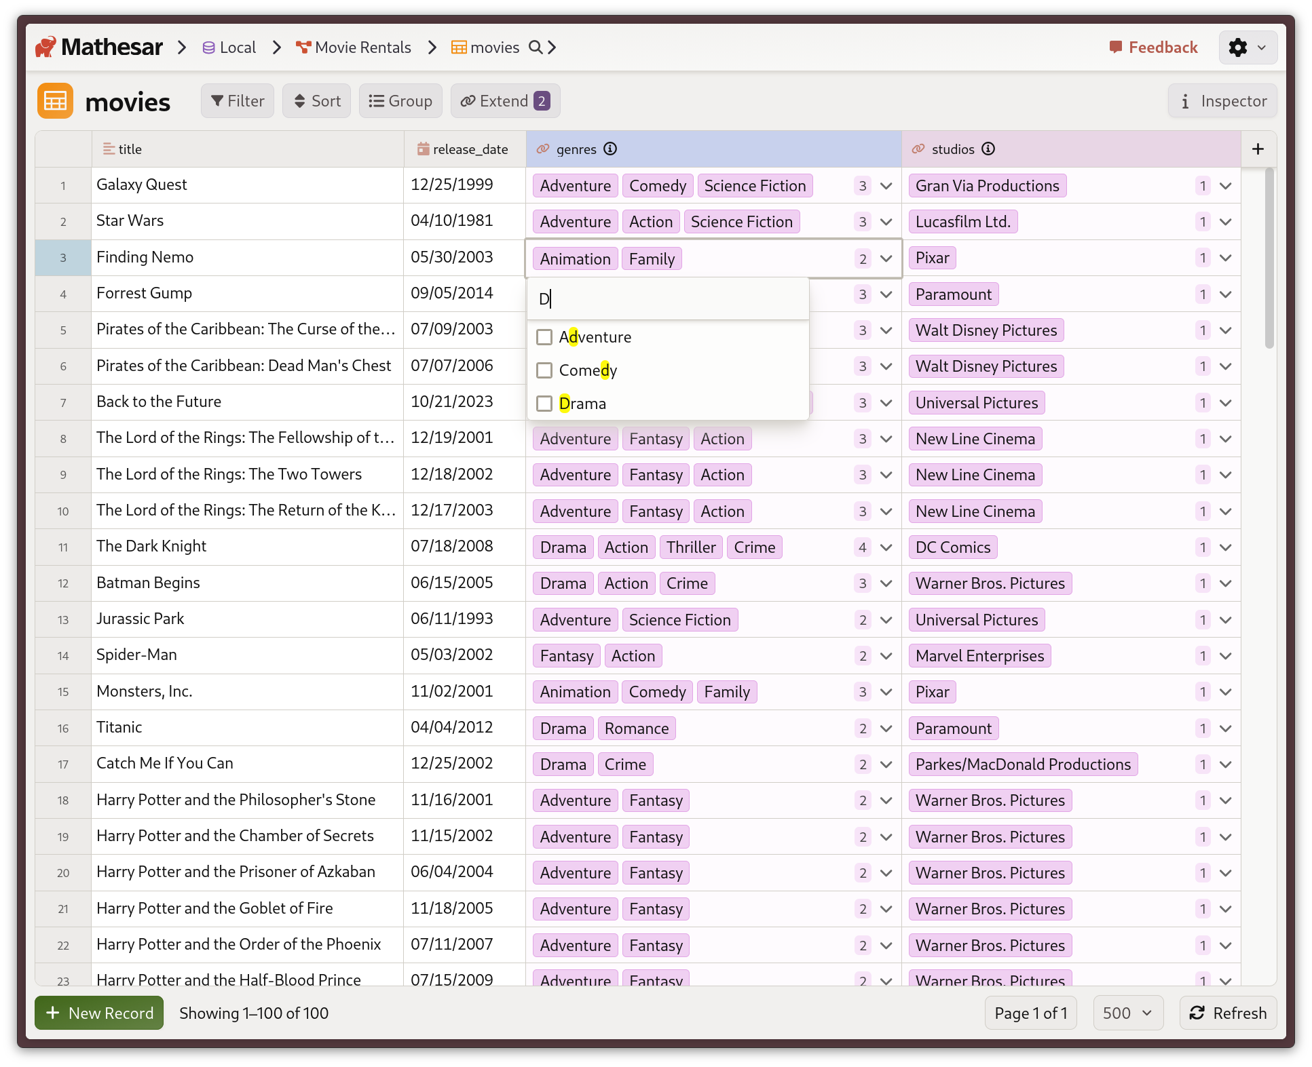Open the 500 page-size dropdown

point(1127,1013)
